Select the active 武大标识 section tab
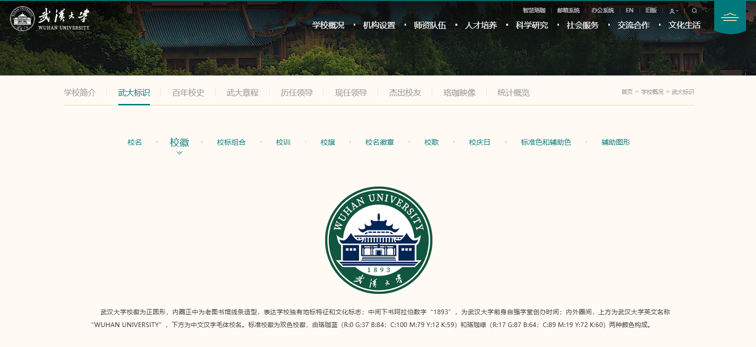 click(x=134, y=93)
